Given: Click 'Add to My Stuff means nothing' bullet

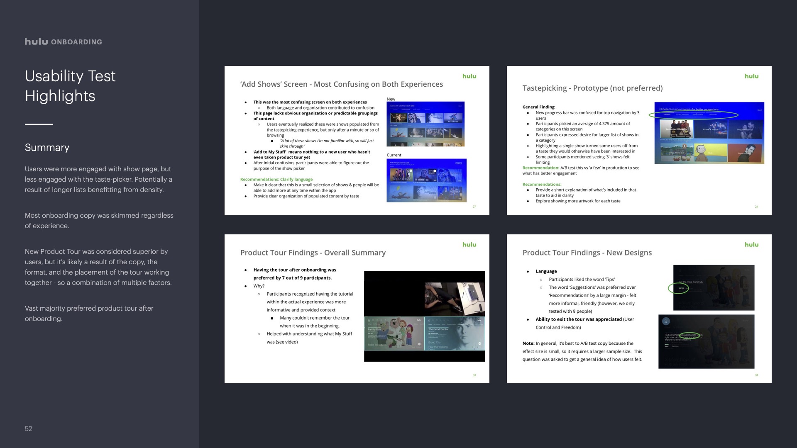Looking at the screenshot, I should click(x=312, y=155).
